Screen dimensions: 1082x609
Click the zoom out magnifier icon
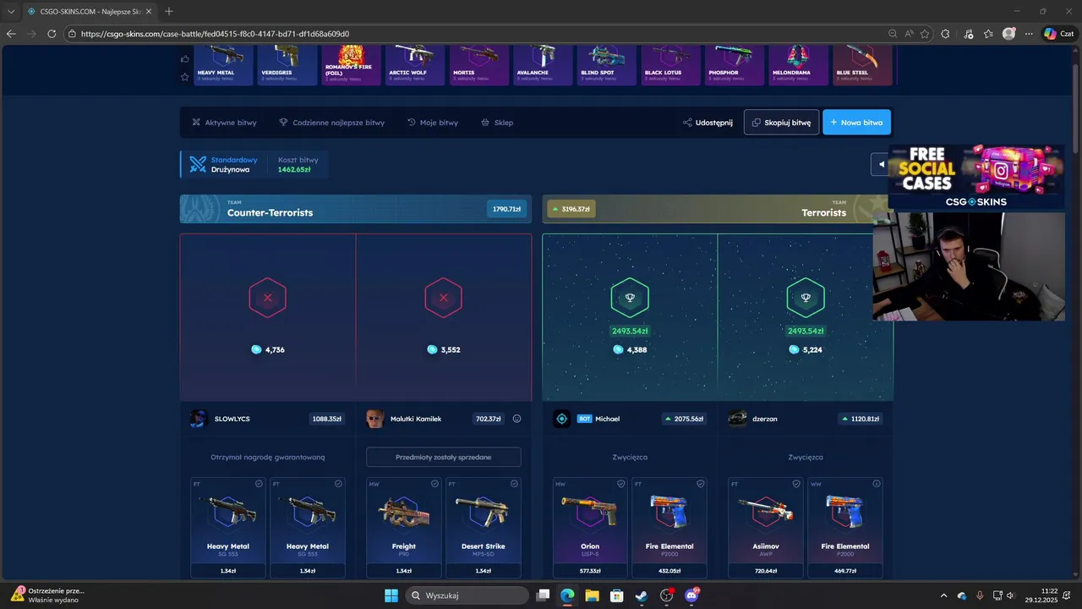893,34
